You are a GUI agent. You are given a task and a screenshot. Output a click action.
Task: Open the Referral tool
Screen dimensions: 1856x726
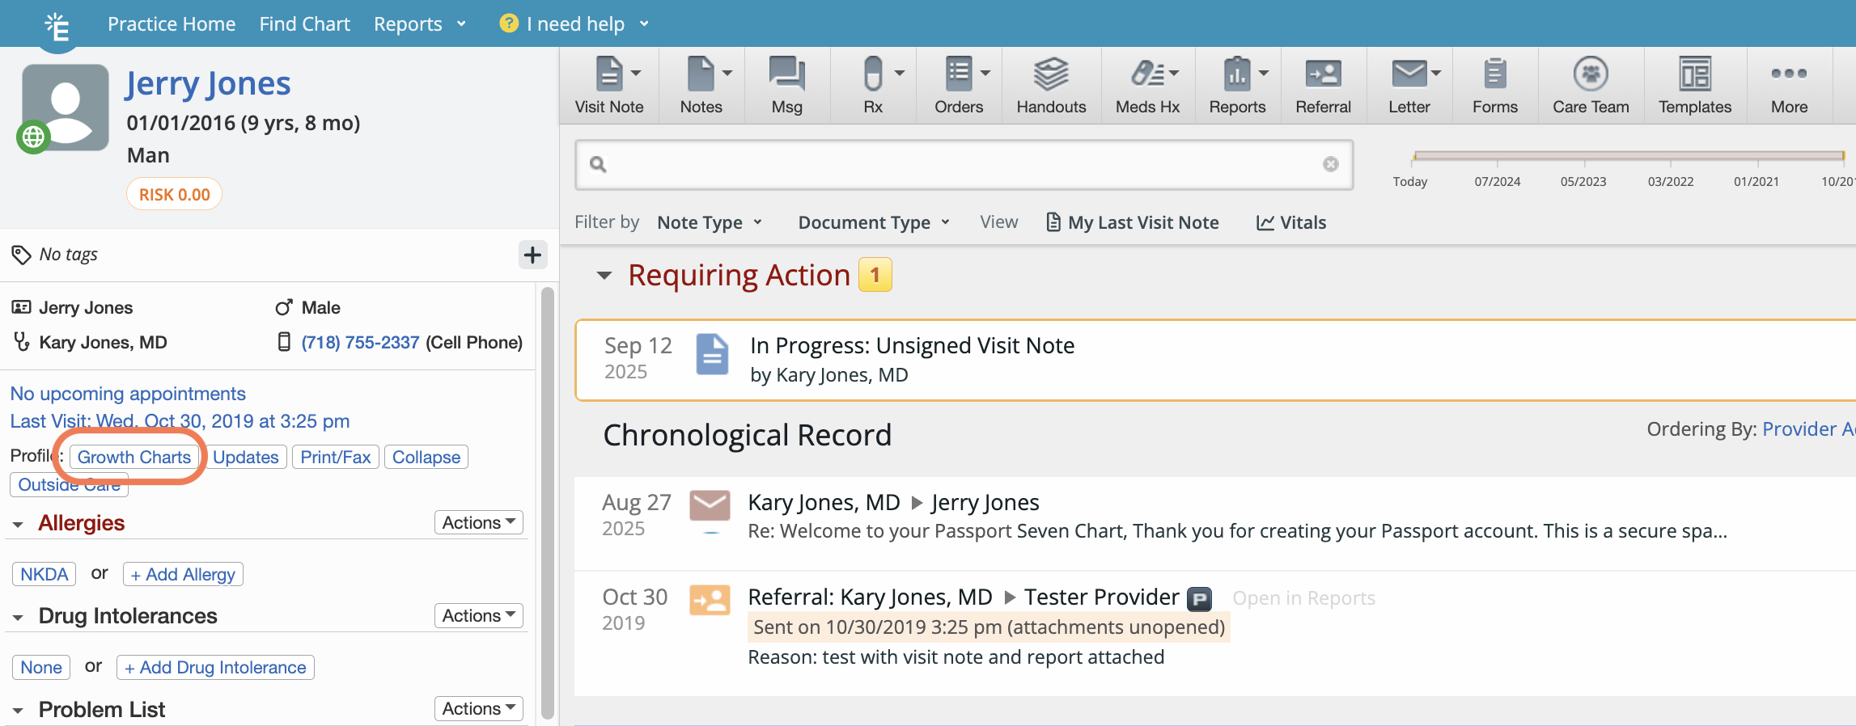tap(1322, 86)
